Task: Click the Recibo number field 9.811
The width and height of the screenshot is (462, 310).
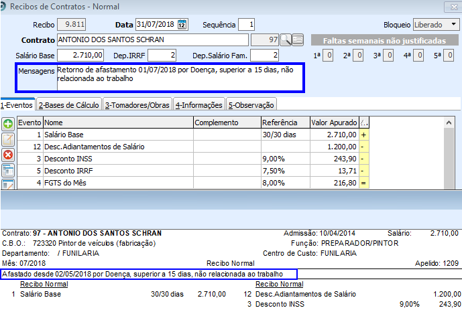Action: 71,24
